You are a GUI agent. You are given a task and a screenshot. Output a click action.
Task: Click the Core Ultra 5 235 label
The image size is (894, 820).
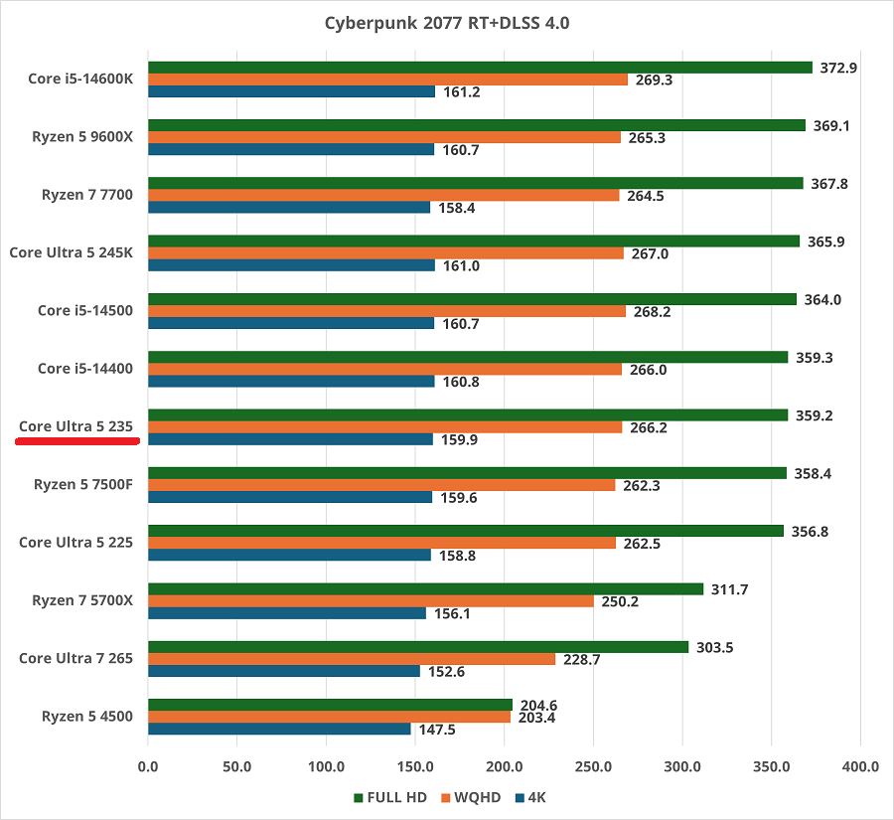[x=75, y=426]
